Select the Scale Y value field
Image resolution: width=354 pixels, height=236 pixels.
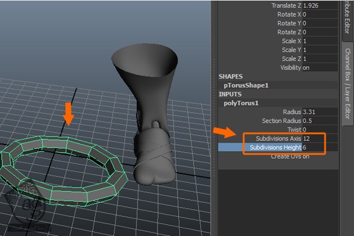(320, 50)
